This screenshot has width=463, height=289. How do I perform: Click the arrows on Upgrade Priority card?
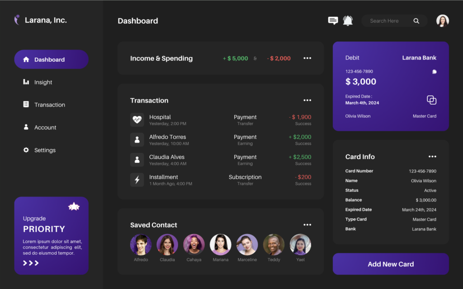click(31, 263)
